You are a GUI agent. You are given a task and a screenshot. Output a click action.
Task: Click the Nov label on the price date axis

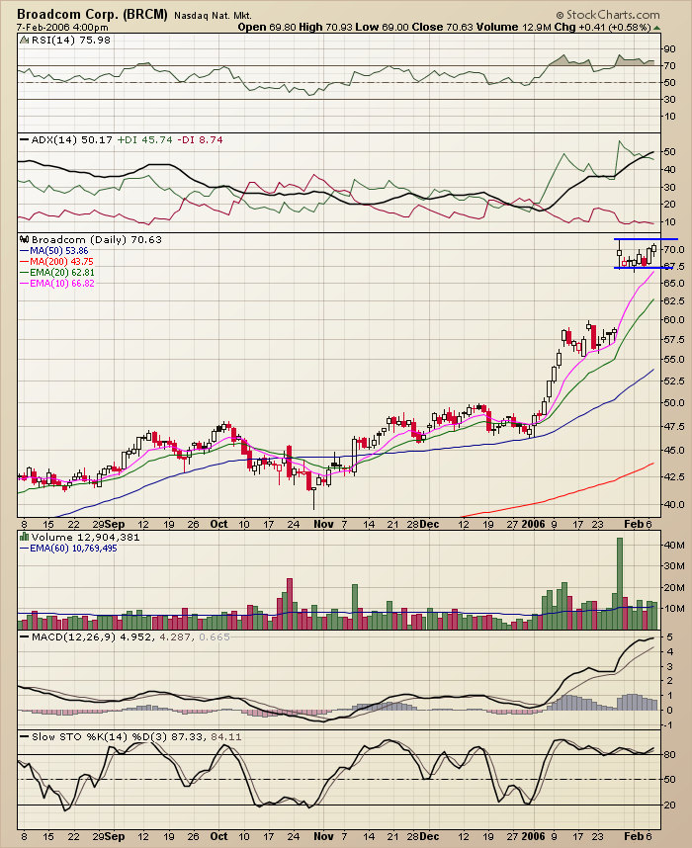pos(323,524)
